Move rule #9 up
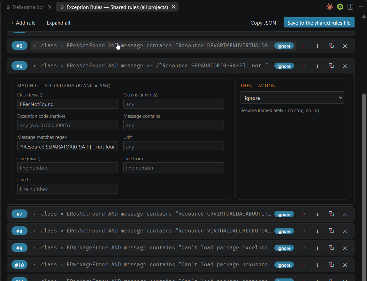This screenshot has width=367, height=281. [x=304, y=248]
